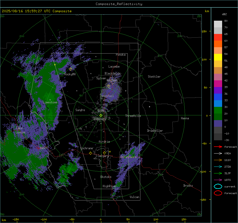The width and height of the screenshot is (238, 223).
Task: Click the -150 tick label on bottom axis
Action: pyautogui.click(x=16, y=219)
